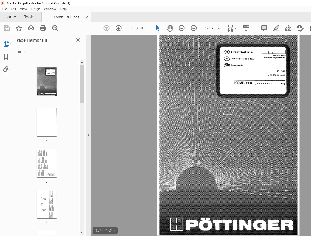
Task: Select the arrow Selection tool
Action: click(158, 28)
